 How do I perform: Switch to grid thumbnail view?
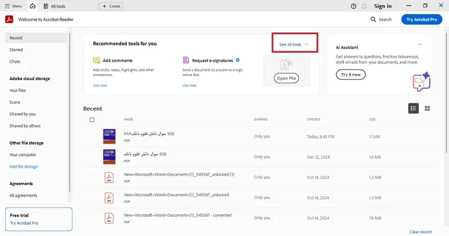[x=427, y=108]
